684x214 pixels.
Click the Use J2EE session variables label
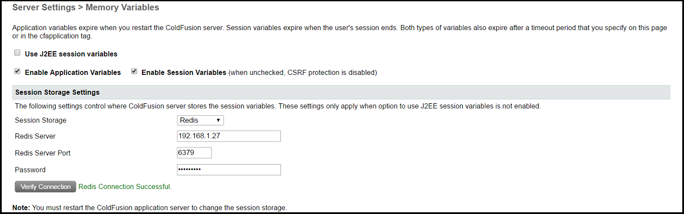coord(71,54)
